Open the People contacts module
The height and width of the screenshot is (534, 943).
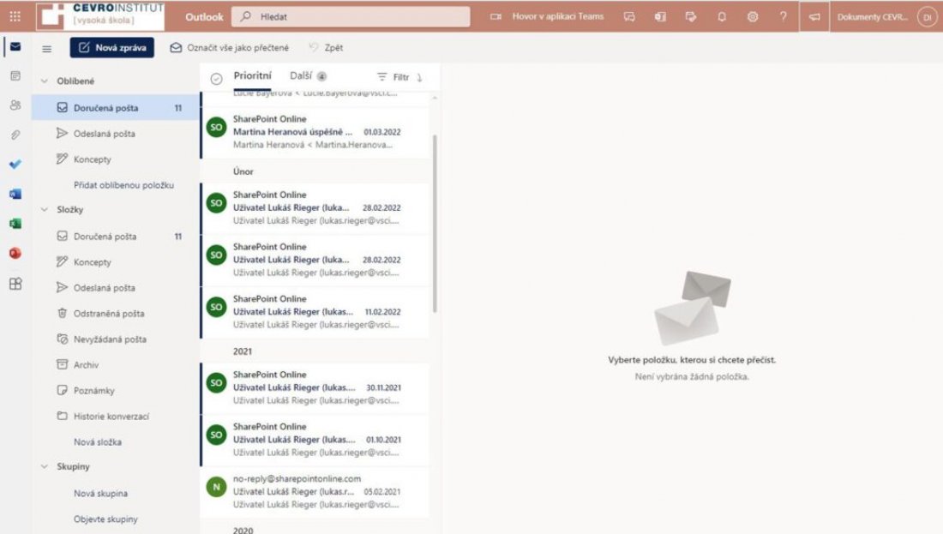point(15,105)
